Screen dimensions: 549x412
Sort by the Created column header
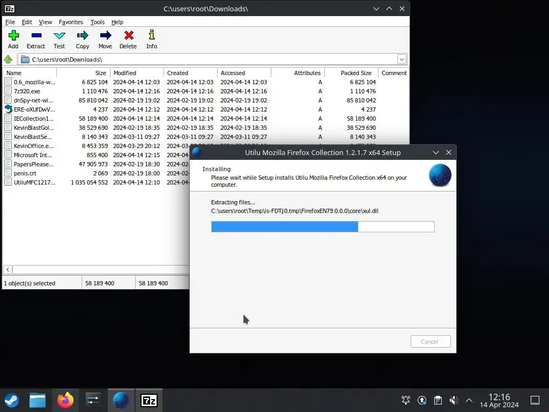tap(190, 73)
